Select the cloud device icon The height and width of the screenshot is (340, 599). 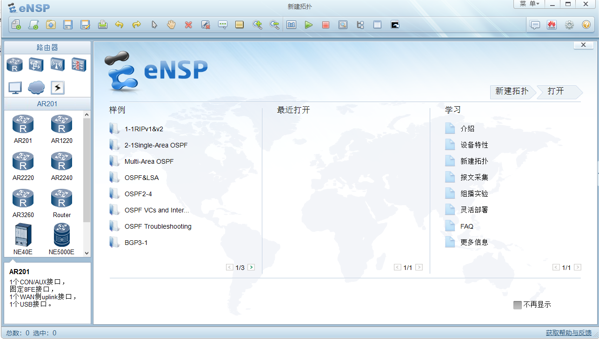click(x=36, y=87)
